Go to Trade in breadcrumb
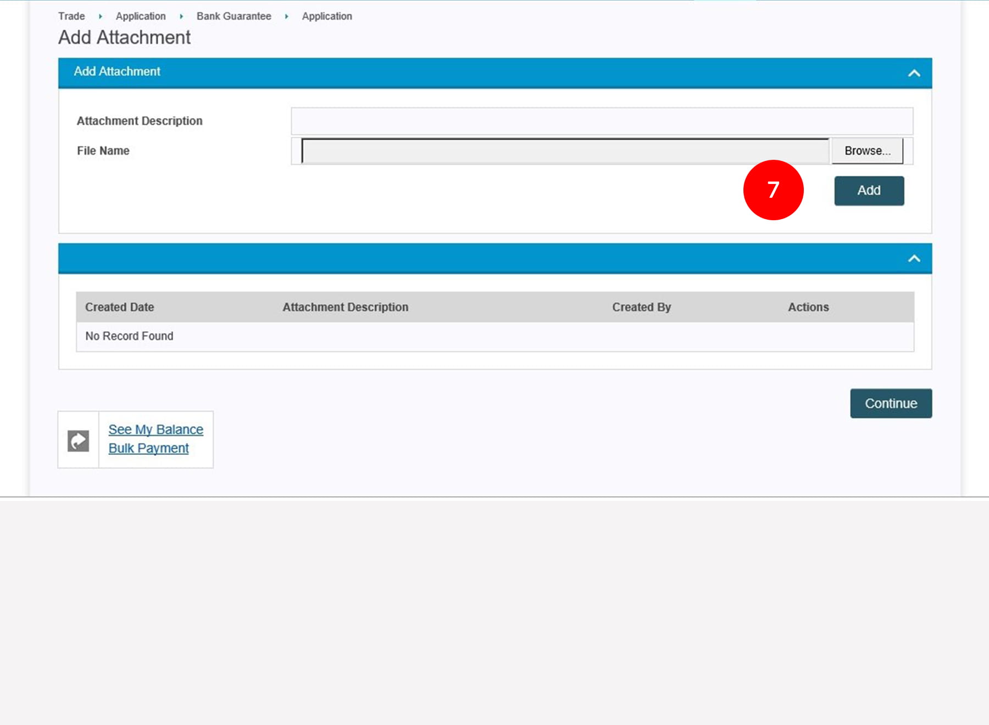The image size is (989, 725). click(x=71, y=16)
